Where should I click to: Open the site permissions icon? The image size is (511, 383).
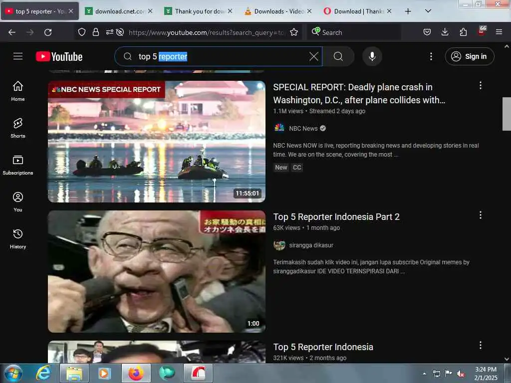click(109, 32)
